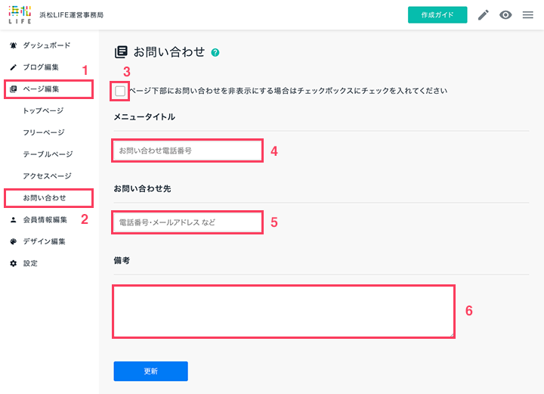Image resolution: width=544 pixels, height=394 pixels.
Task: Click the blue 更新 button
Action: point(151,371)
